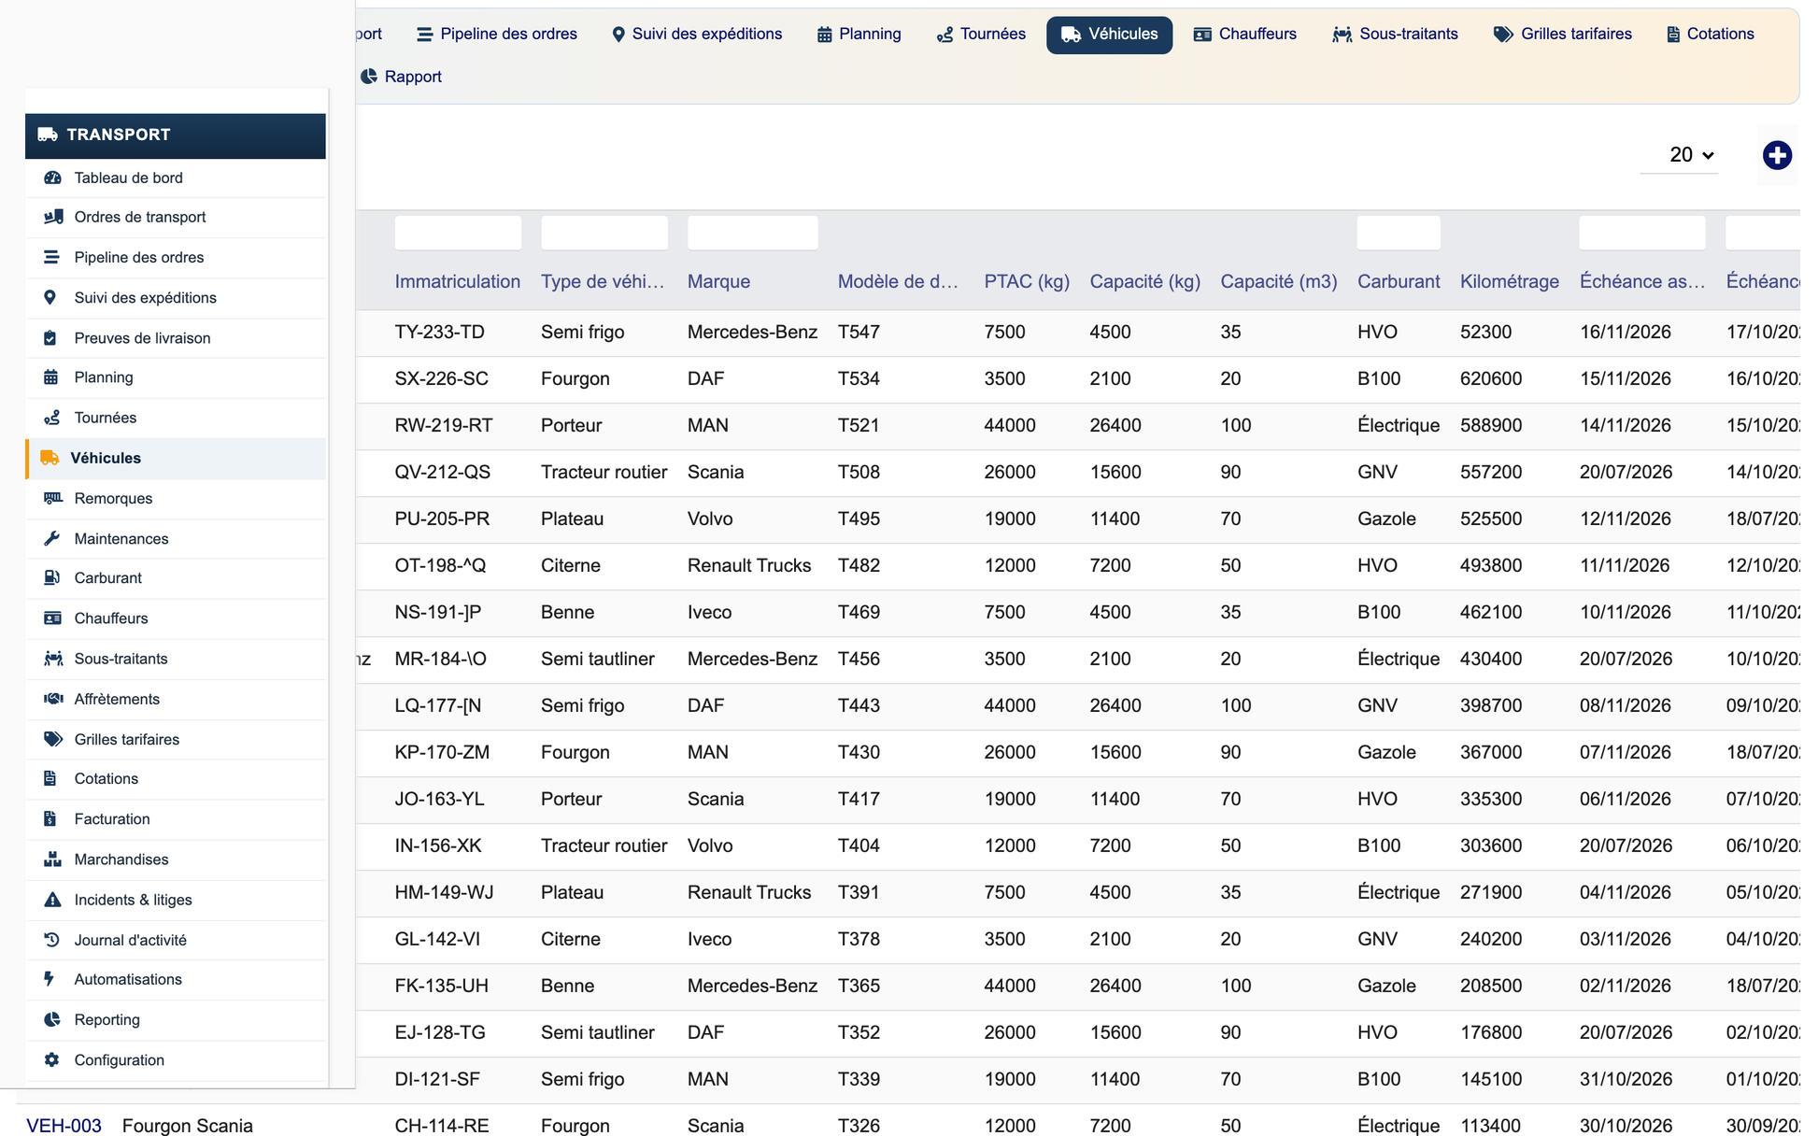Viewport: 1818px width, 1136px height.
Task: Click the Maintenances wrench icon in sidebar
Action: [51, 538]
